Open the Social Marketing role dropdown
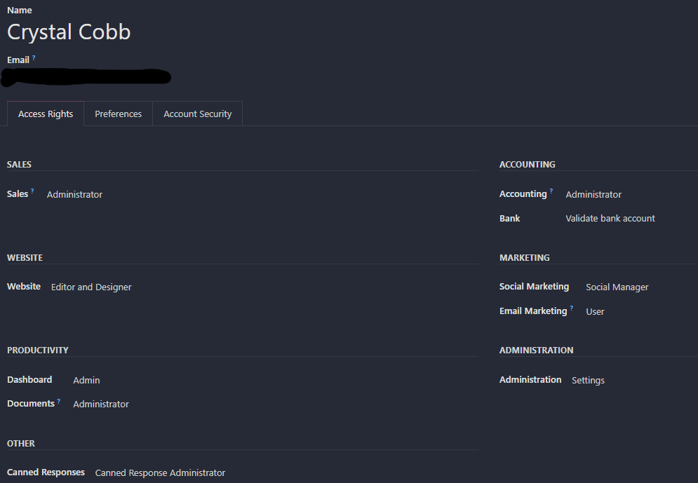 (x=617, y=287)
